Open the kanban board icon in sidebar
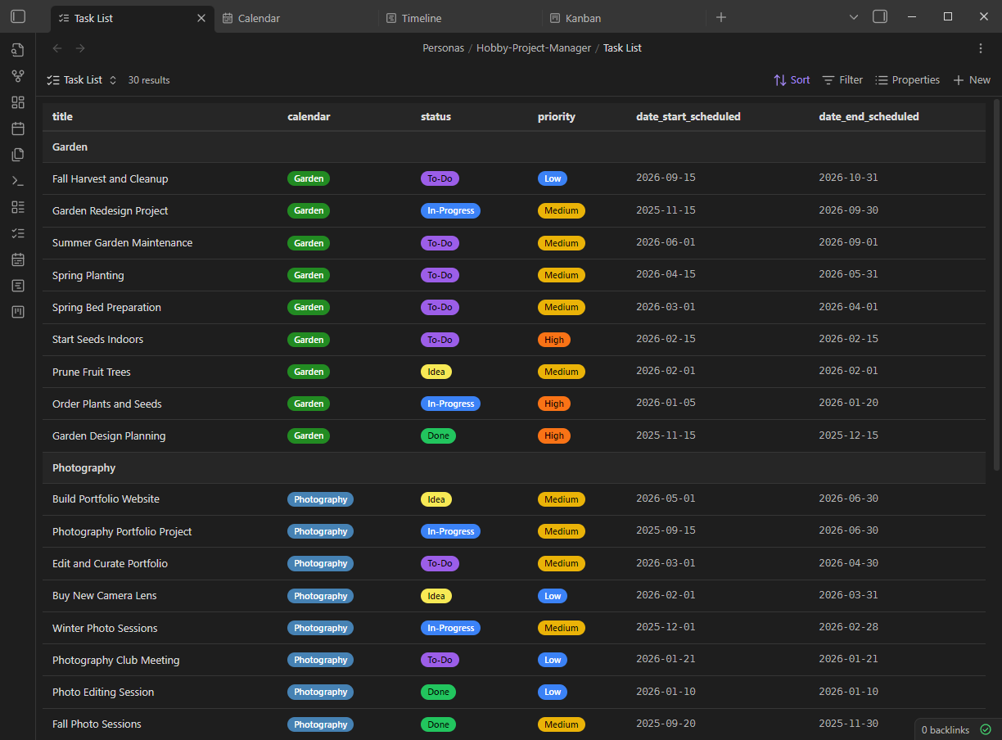The width and height of the screenshot is (1002, 740). pos(17,311)
